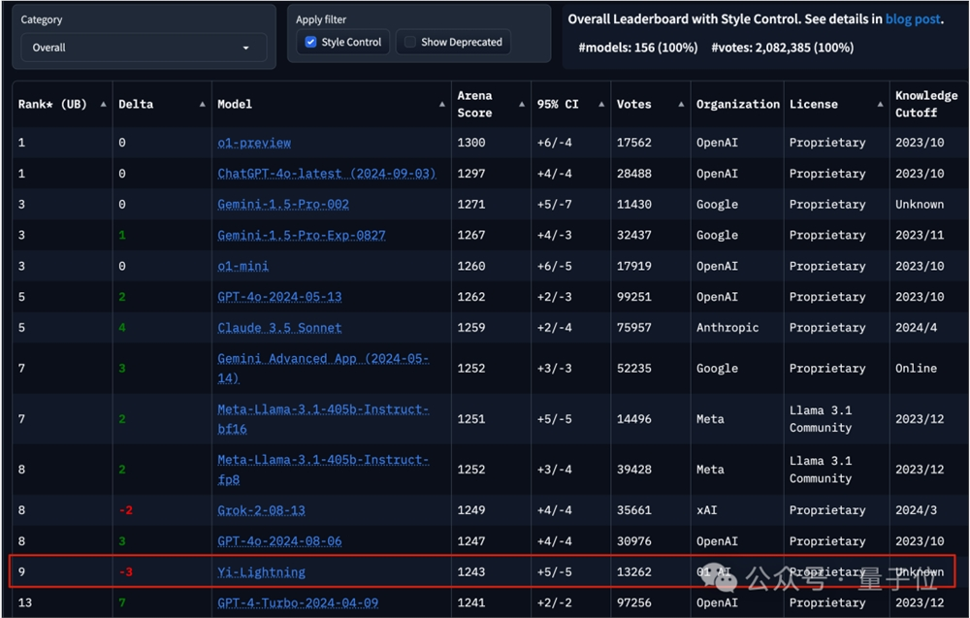Screen dimensions: 970x618
Task: Select the -2 delta for Grok
Action: pos(125,510)
